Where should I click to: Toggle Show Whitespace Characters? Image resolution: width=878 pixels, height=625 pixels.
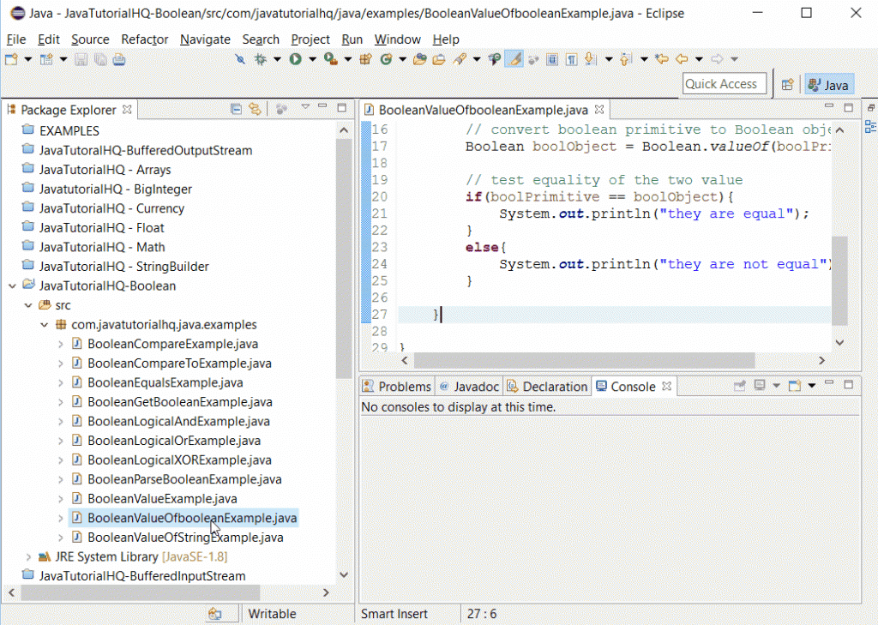coord(572,61)
